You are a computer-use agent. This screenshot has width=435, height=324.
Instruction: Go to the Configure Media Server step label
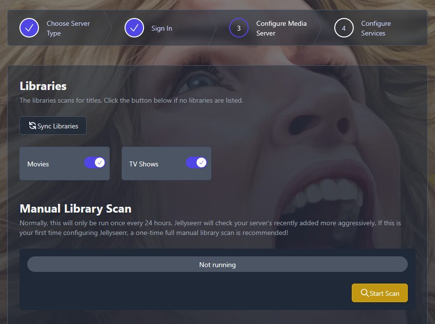coord(281,28)
